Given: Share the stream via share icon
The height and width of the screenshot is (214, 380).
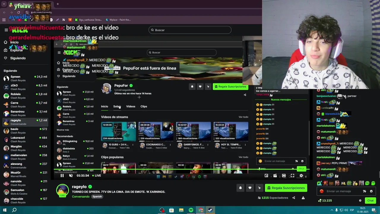Looking at the screenshot, I should tap(294, 198).
